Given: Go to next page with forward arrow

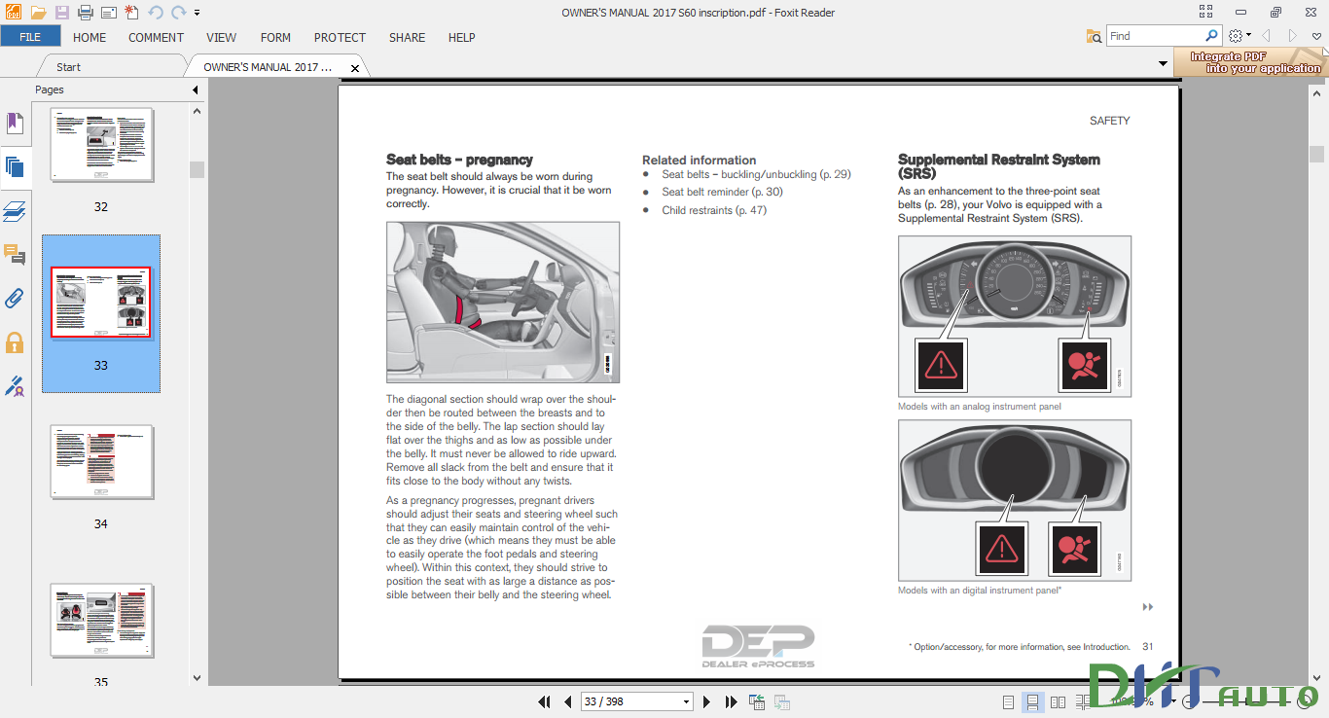Looking at the screenshot, I should click(x=705, y=701).
